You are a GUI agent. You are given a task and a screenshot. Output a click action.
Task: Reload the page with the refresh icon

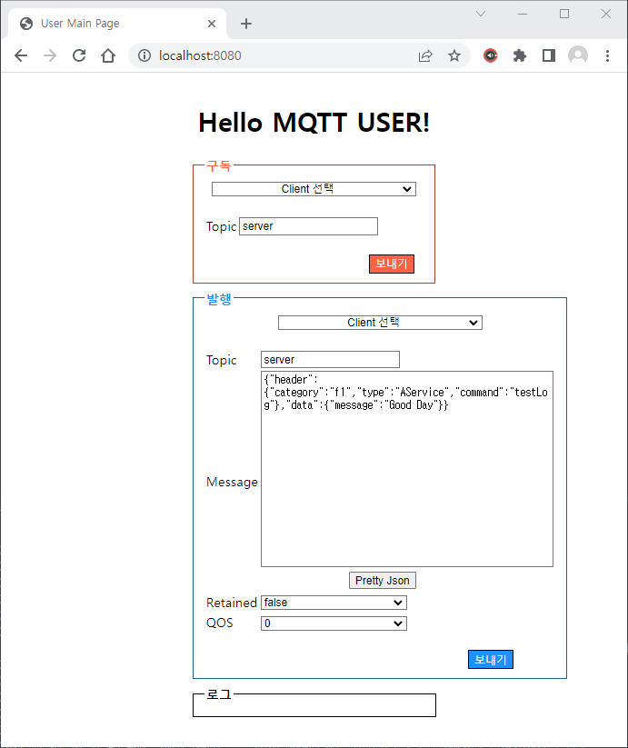(x=79, y=55)
